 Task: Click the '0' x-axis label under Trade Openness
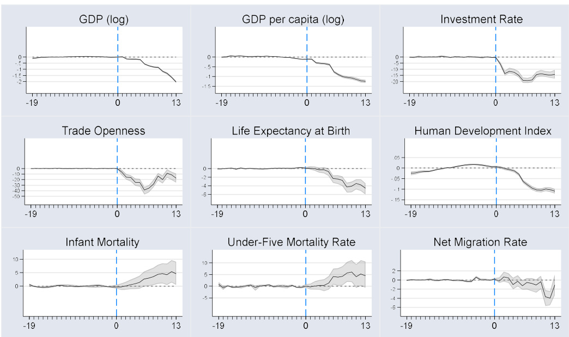(118, 214)
